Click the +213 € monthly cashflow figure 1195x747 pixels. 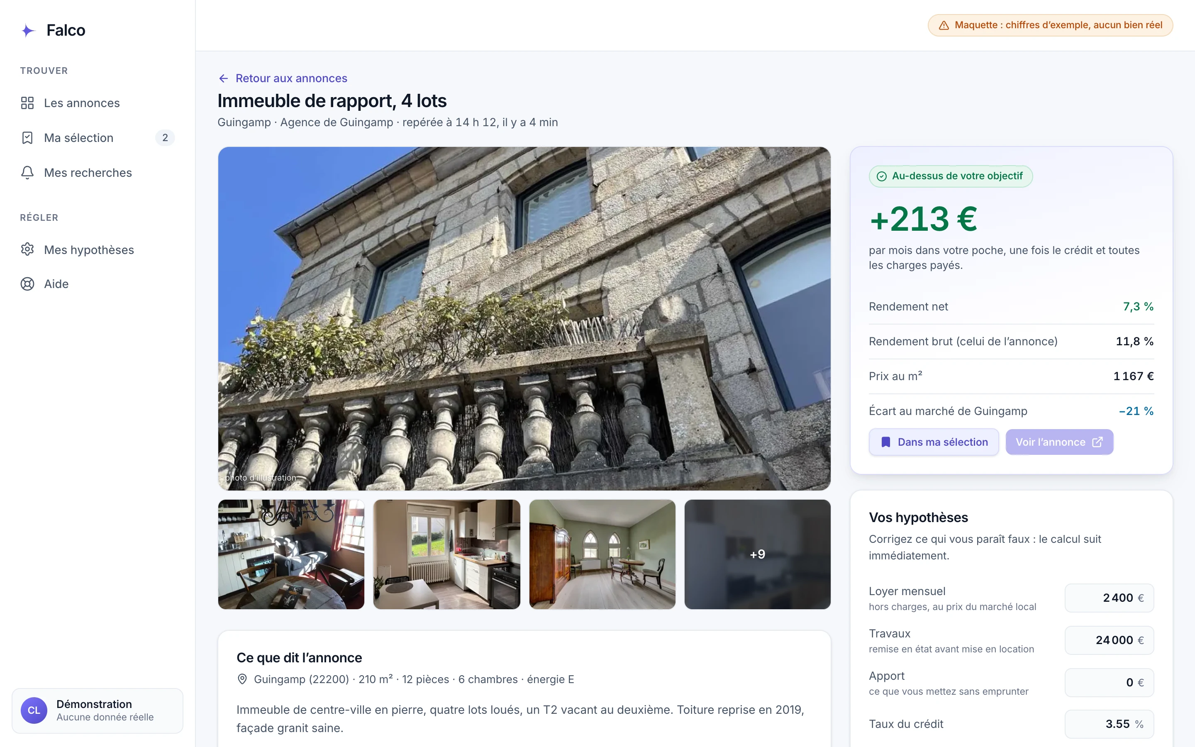[x=923, y=219]
